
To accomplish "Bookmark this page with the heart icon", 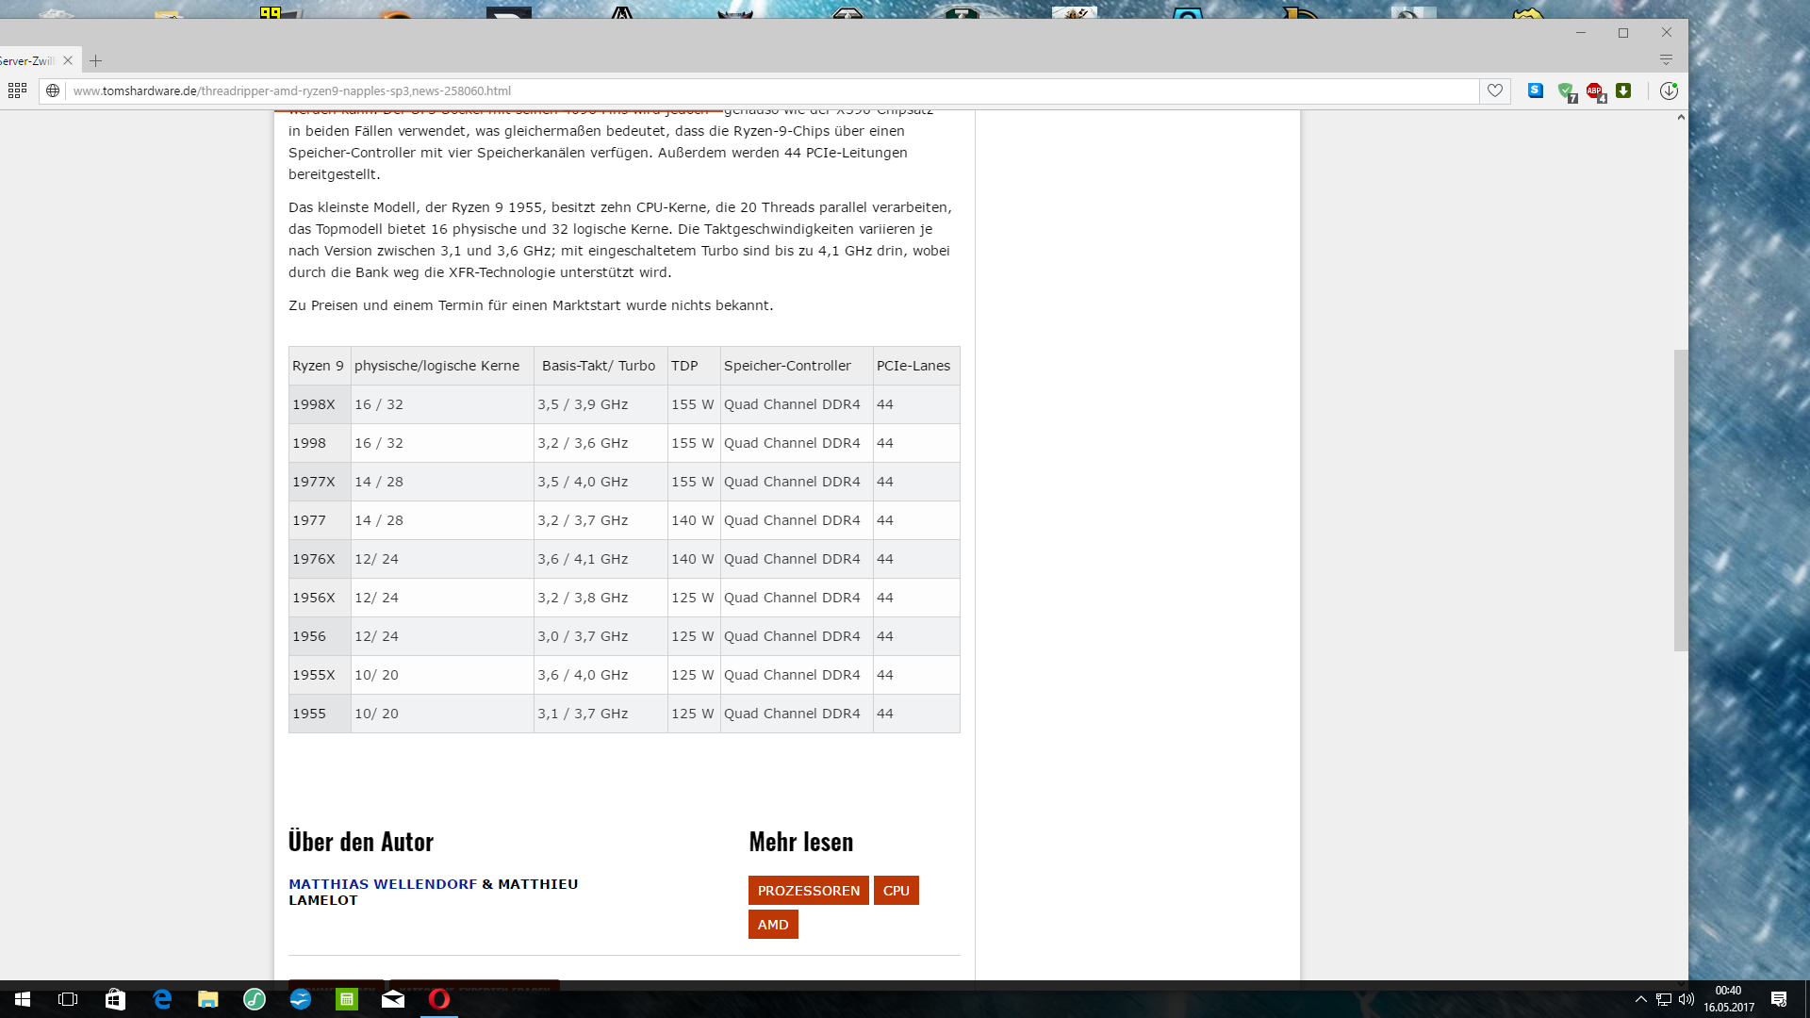I will [x=1495, y=90].
